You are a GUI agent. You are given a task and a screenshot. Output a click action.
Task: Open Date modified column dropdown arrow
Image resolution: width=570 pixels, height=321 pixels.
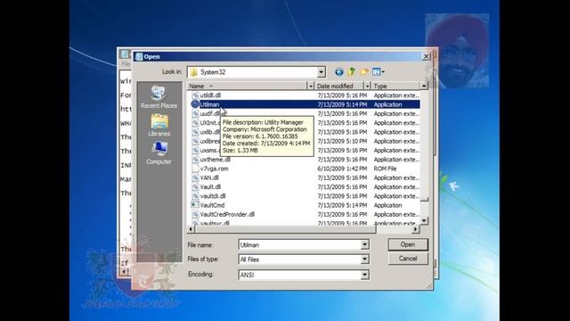[367, 86]
